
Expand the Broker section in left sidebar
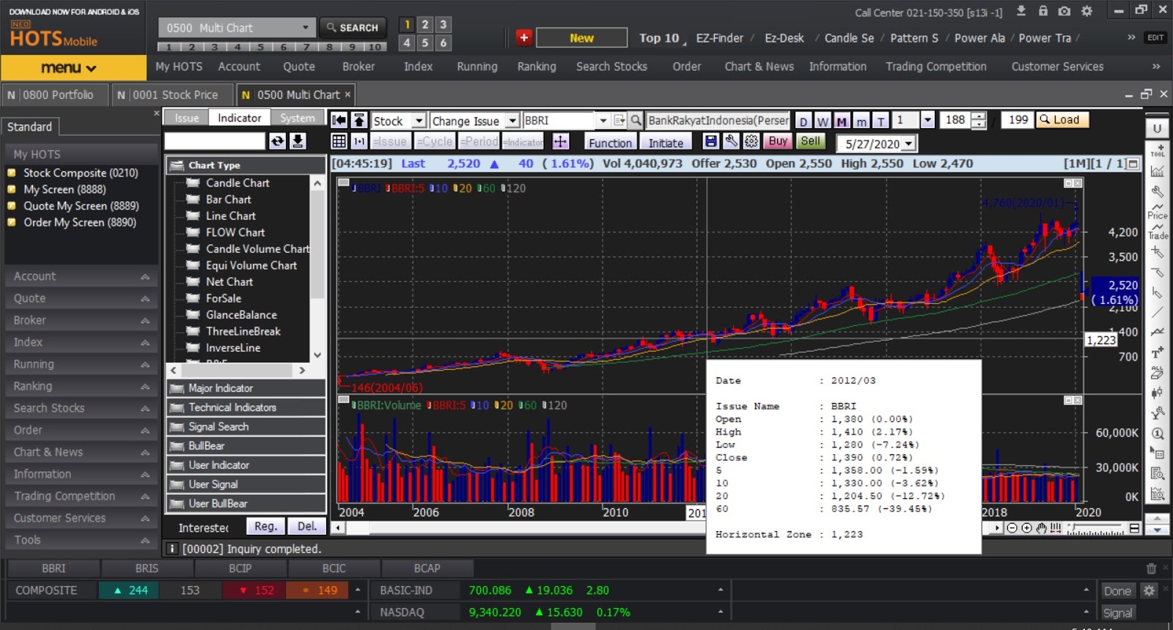click(x=81, y=320)
